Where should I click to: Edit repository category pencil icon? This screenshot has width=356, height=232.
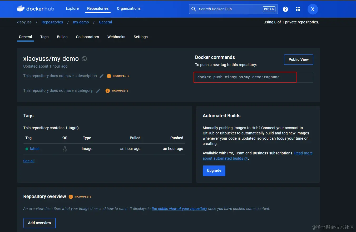[98, 91]
